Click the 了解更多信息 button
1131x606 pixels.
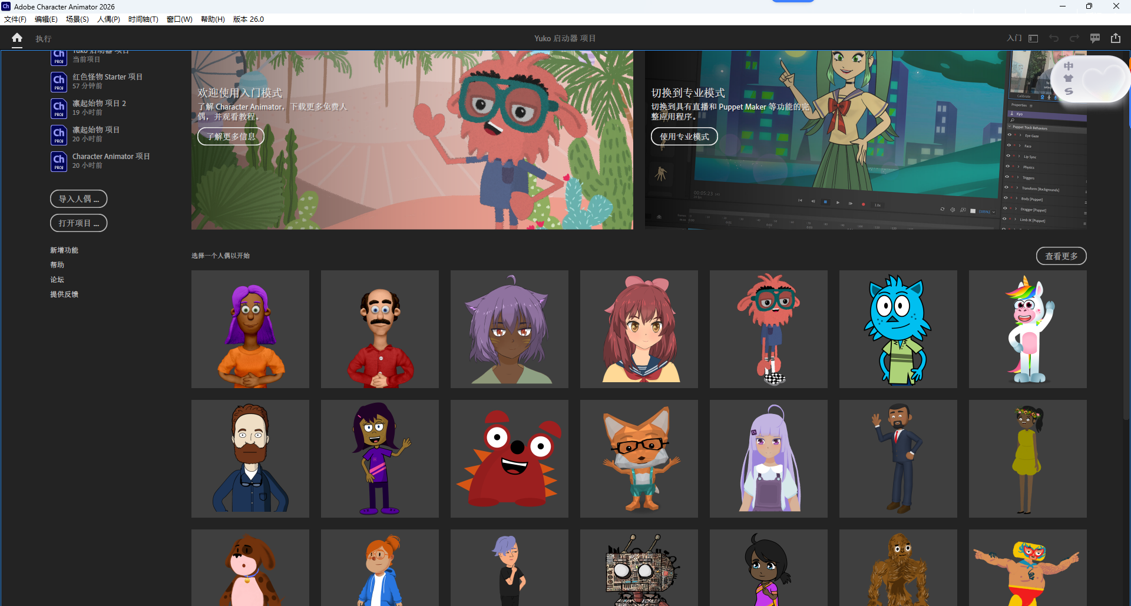(230, 136)
